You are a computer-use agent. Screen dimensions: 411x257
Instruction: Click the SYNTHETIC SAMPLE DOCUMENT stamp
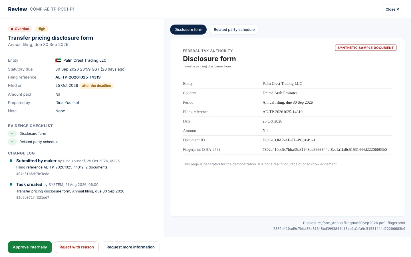(x=366, y=48)
